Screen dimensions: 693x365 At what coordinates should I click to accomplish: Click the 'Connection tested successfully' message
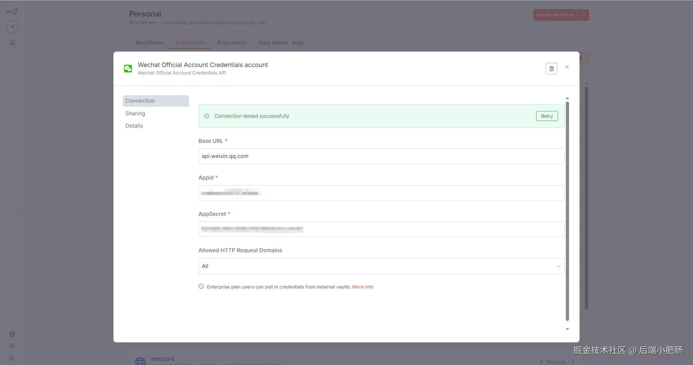pyautogui.click(x=252, y=116)
